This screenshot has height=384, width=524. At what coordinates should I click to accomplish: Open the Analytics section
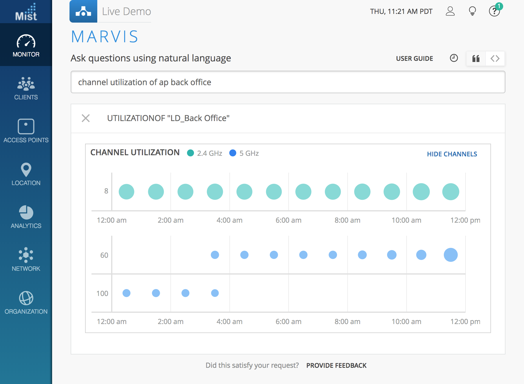[26, 217]
